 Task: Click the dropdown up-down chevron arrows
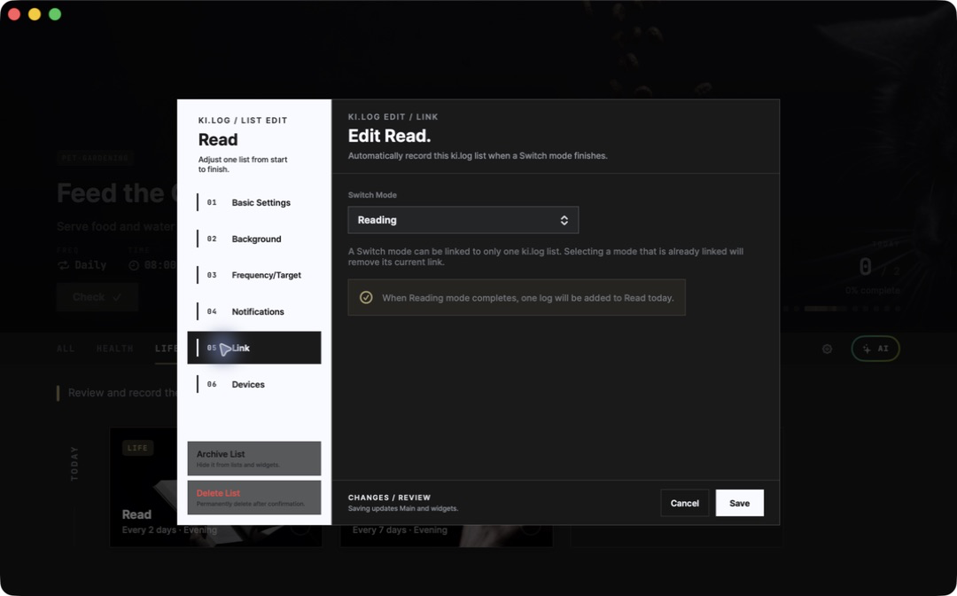564,221
